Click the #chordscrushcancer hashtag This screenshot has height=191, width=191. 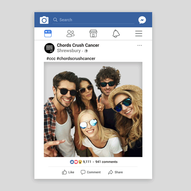[x=76, y=59]
